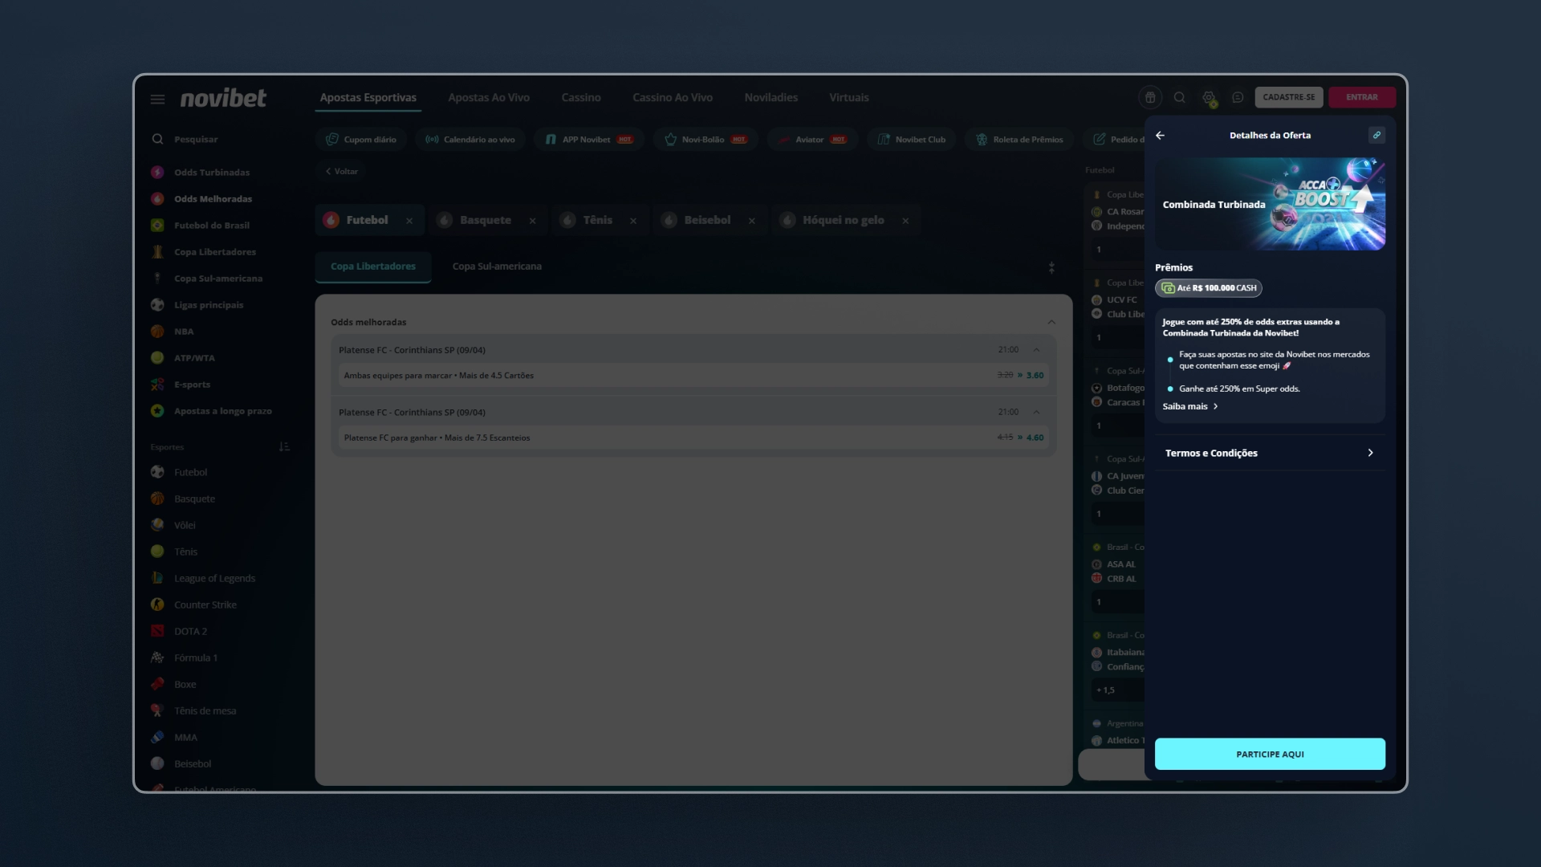Click the Boxe glove icon
Viewport: 1541px width, 867px height.
[157, 684]
